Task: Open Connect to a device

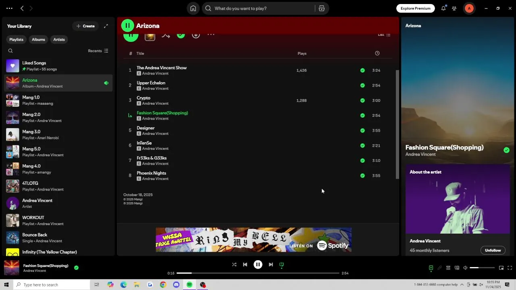Action: click(457, 268)
